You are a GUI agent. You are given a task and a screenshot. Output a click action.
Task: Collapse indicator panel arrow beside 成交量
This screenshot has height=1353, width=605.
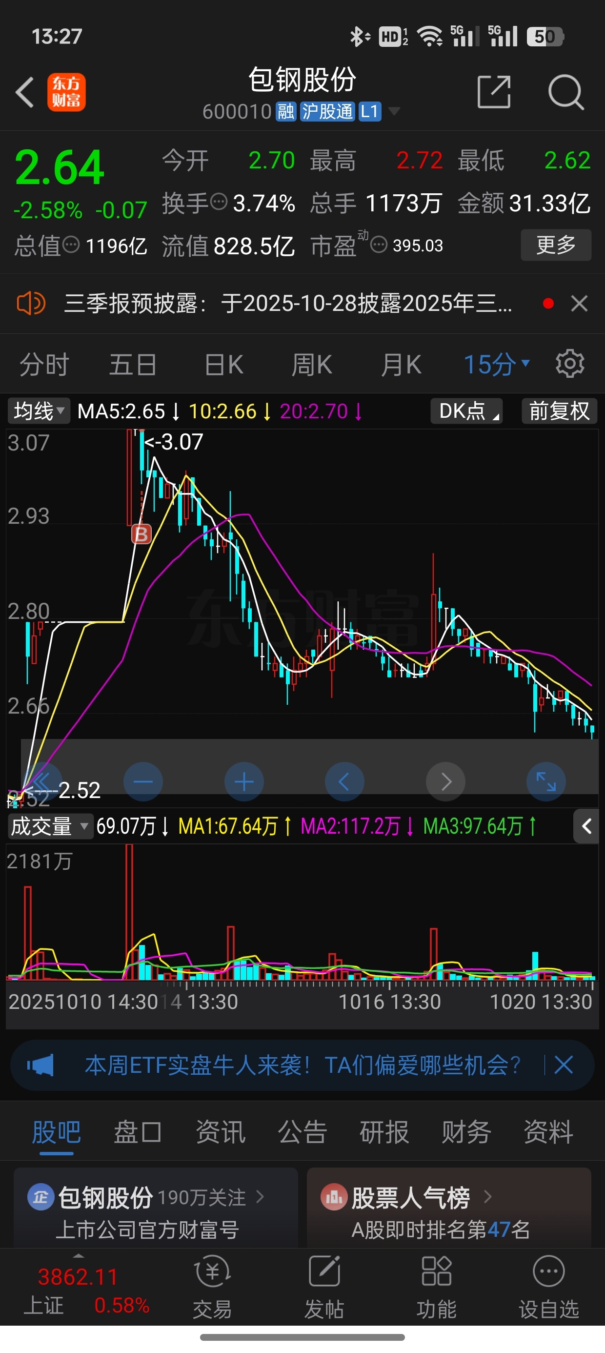(586, 826)
